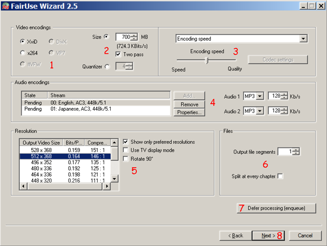Click the 700 MB size input field
Viewport: 327px width, 246px height.
click(x=124, y=37)
